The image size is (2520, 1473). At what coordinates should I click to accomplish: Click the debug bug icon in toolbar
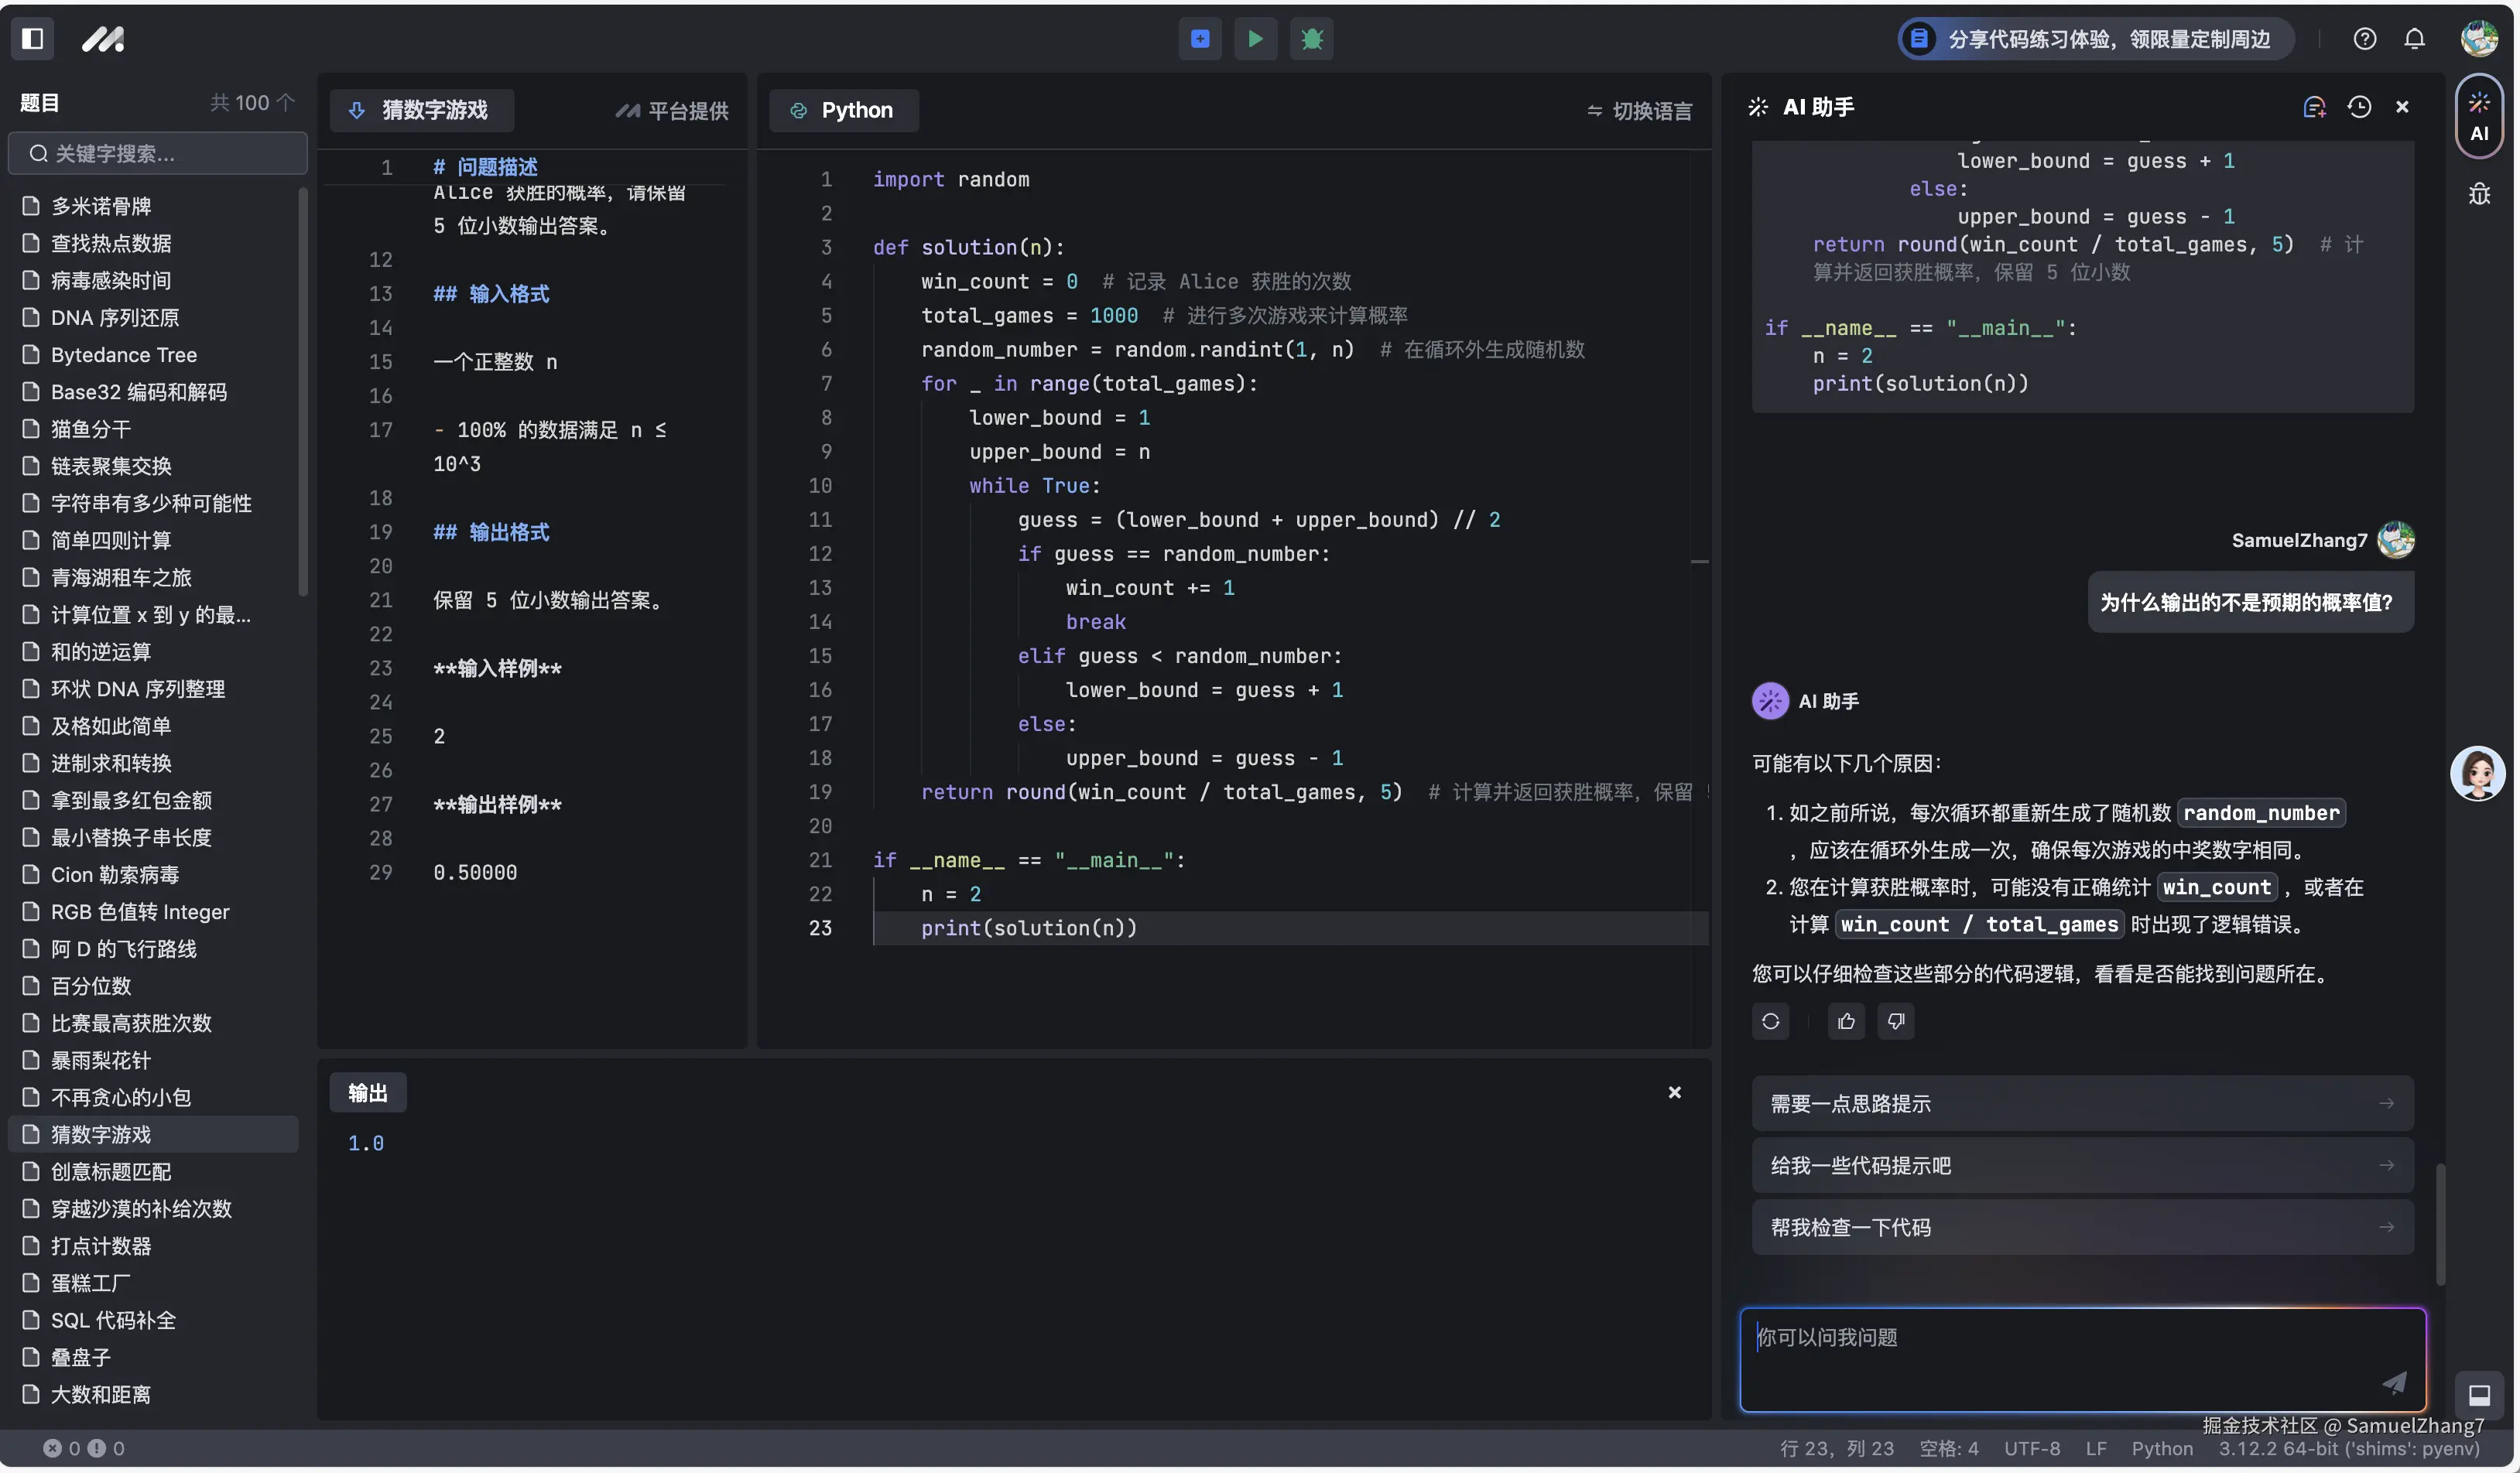(1311, 39)
